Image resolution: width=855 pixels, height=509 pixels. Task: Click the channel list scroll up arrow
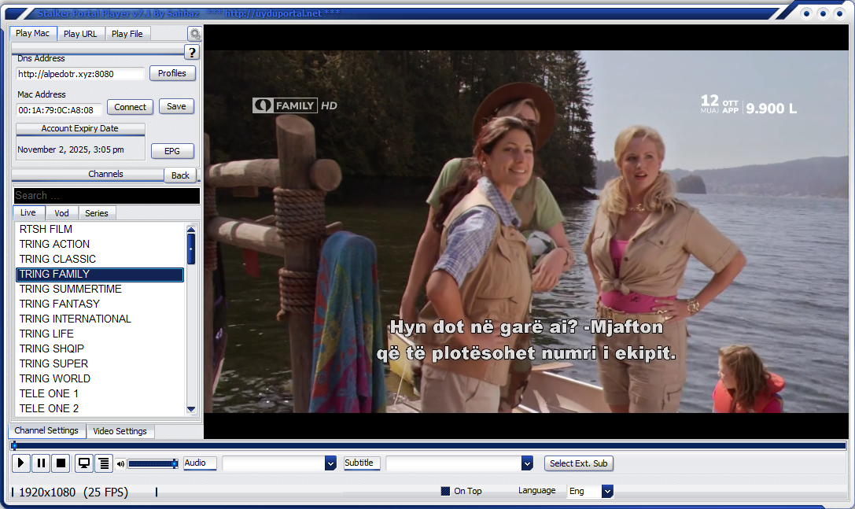coord(191,229)
